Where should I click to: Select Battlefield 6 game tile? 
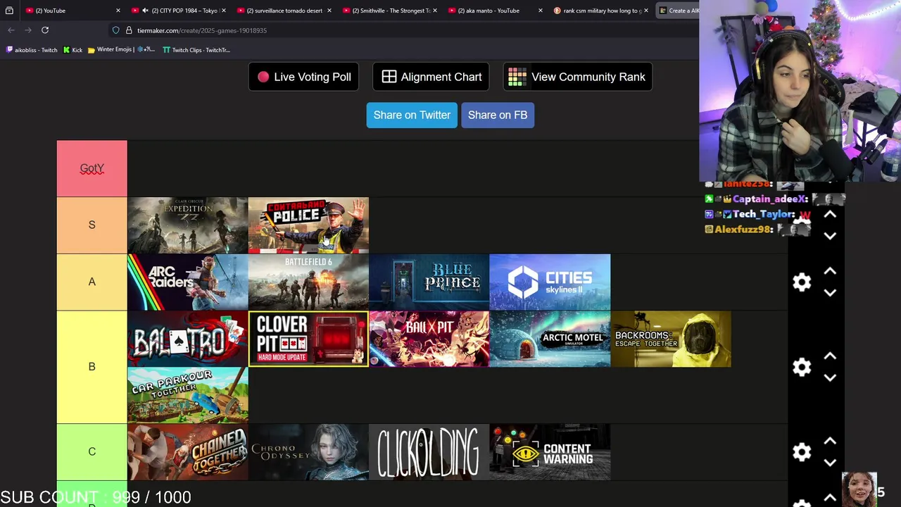[x=308, y=282]
